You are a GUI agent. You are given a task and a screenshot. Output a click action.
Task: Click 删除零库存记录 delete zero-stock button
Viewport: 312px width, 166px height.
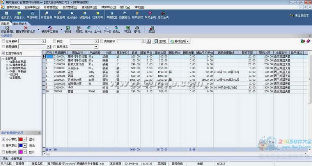click(x=25, y=30)
